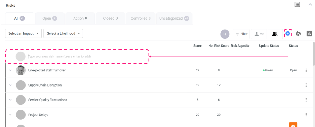Switch to the Open risks tab
The width and height of the screenshot is (315, 127).
50,18
